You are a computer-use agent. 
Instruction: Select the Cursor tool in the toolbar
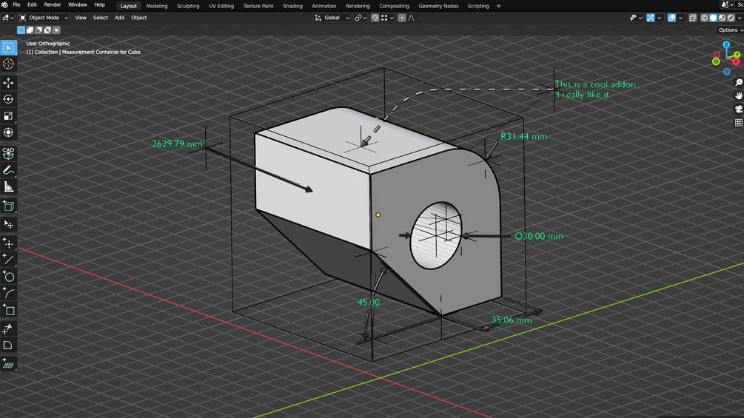click(x=8, y=64)
